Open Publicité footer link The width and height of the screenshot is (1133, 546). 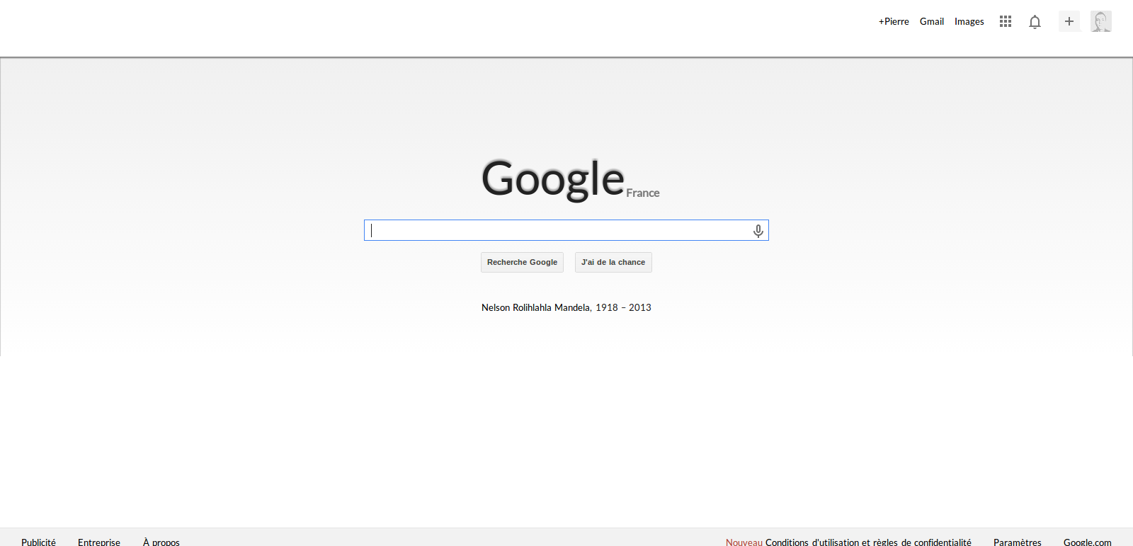click(x=38, y=542)
